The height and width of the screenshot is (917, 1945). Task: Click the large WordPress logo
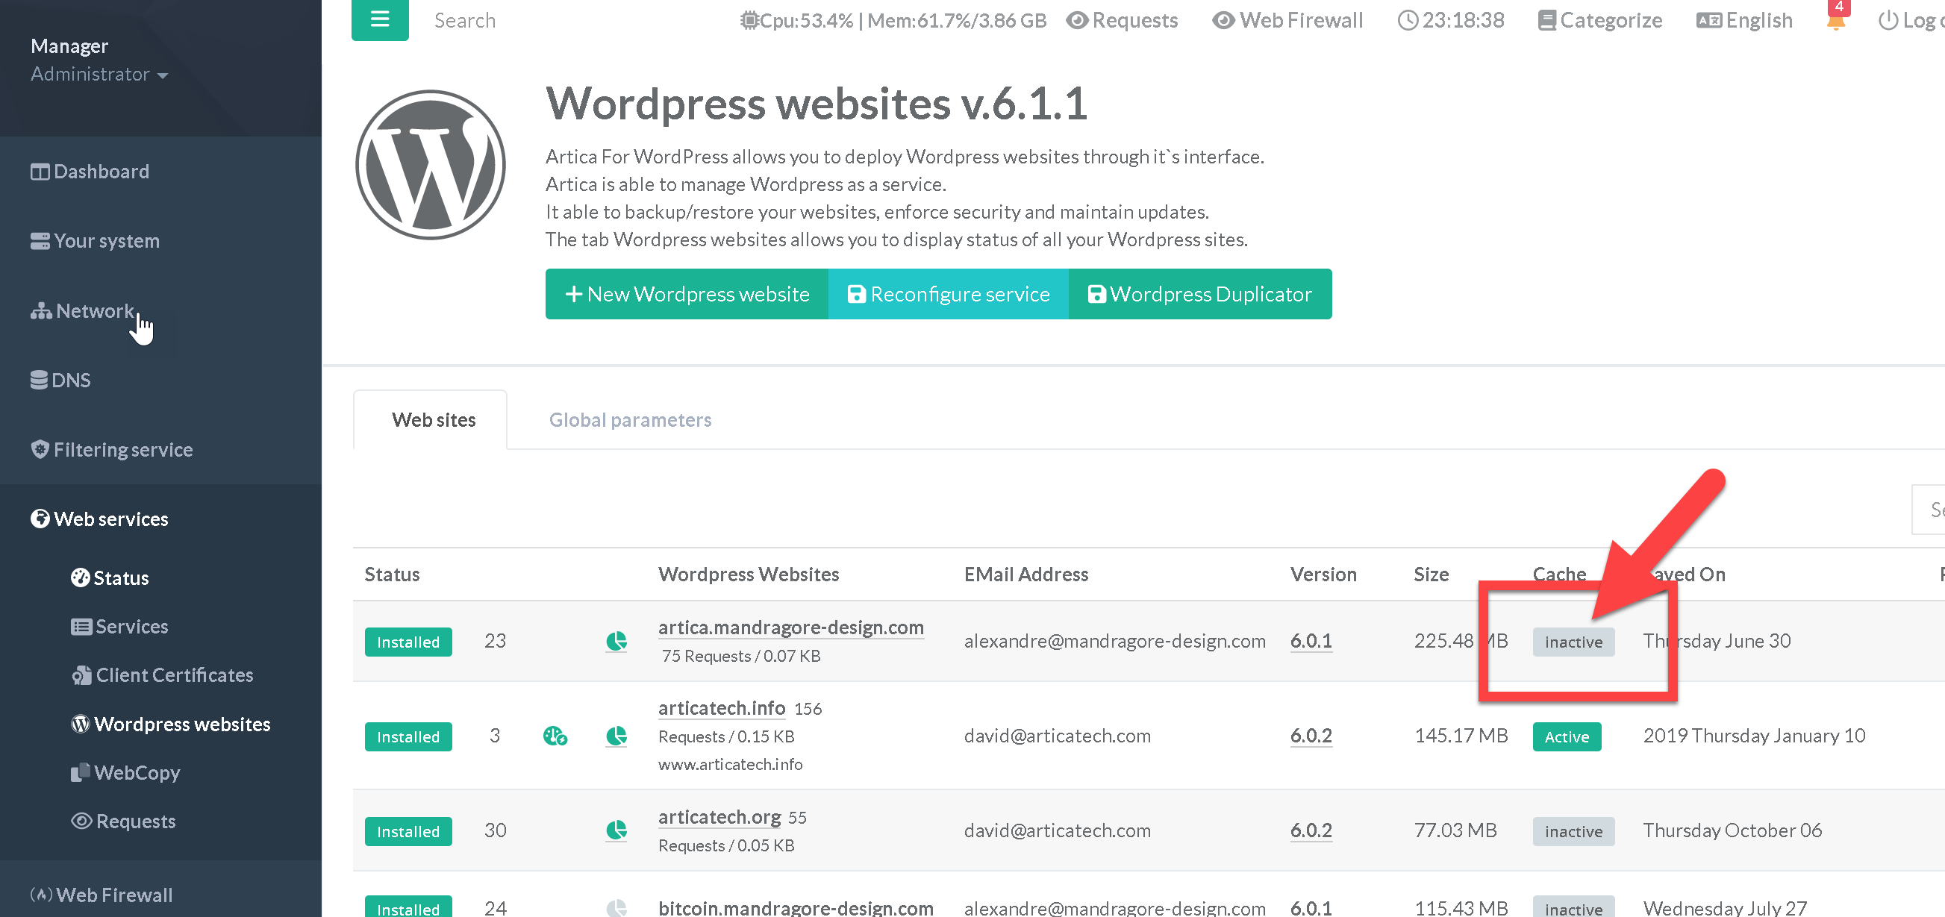coord(431,165)
